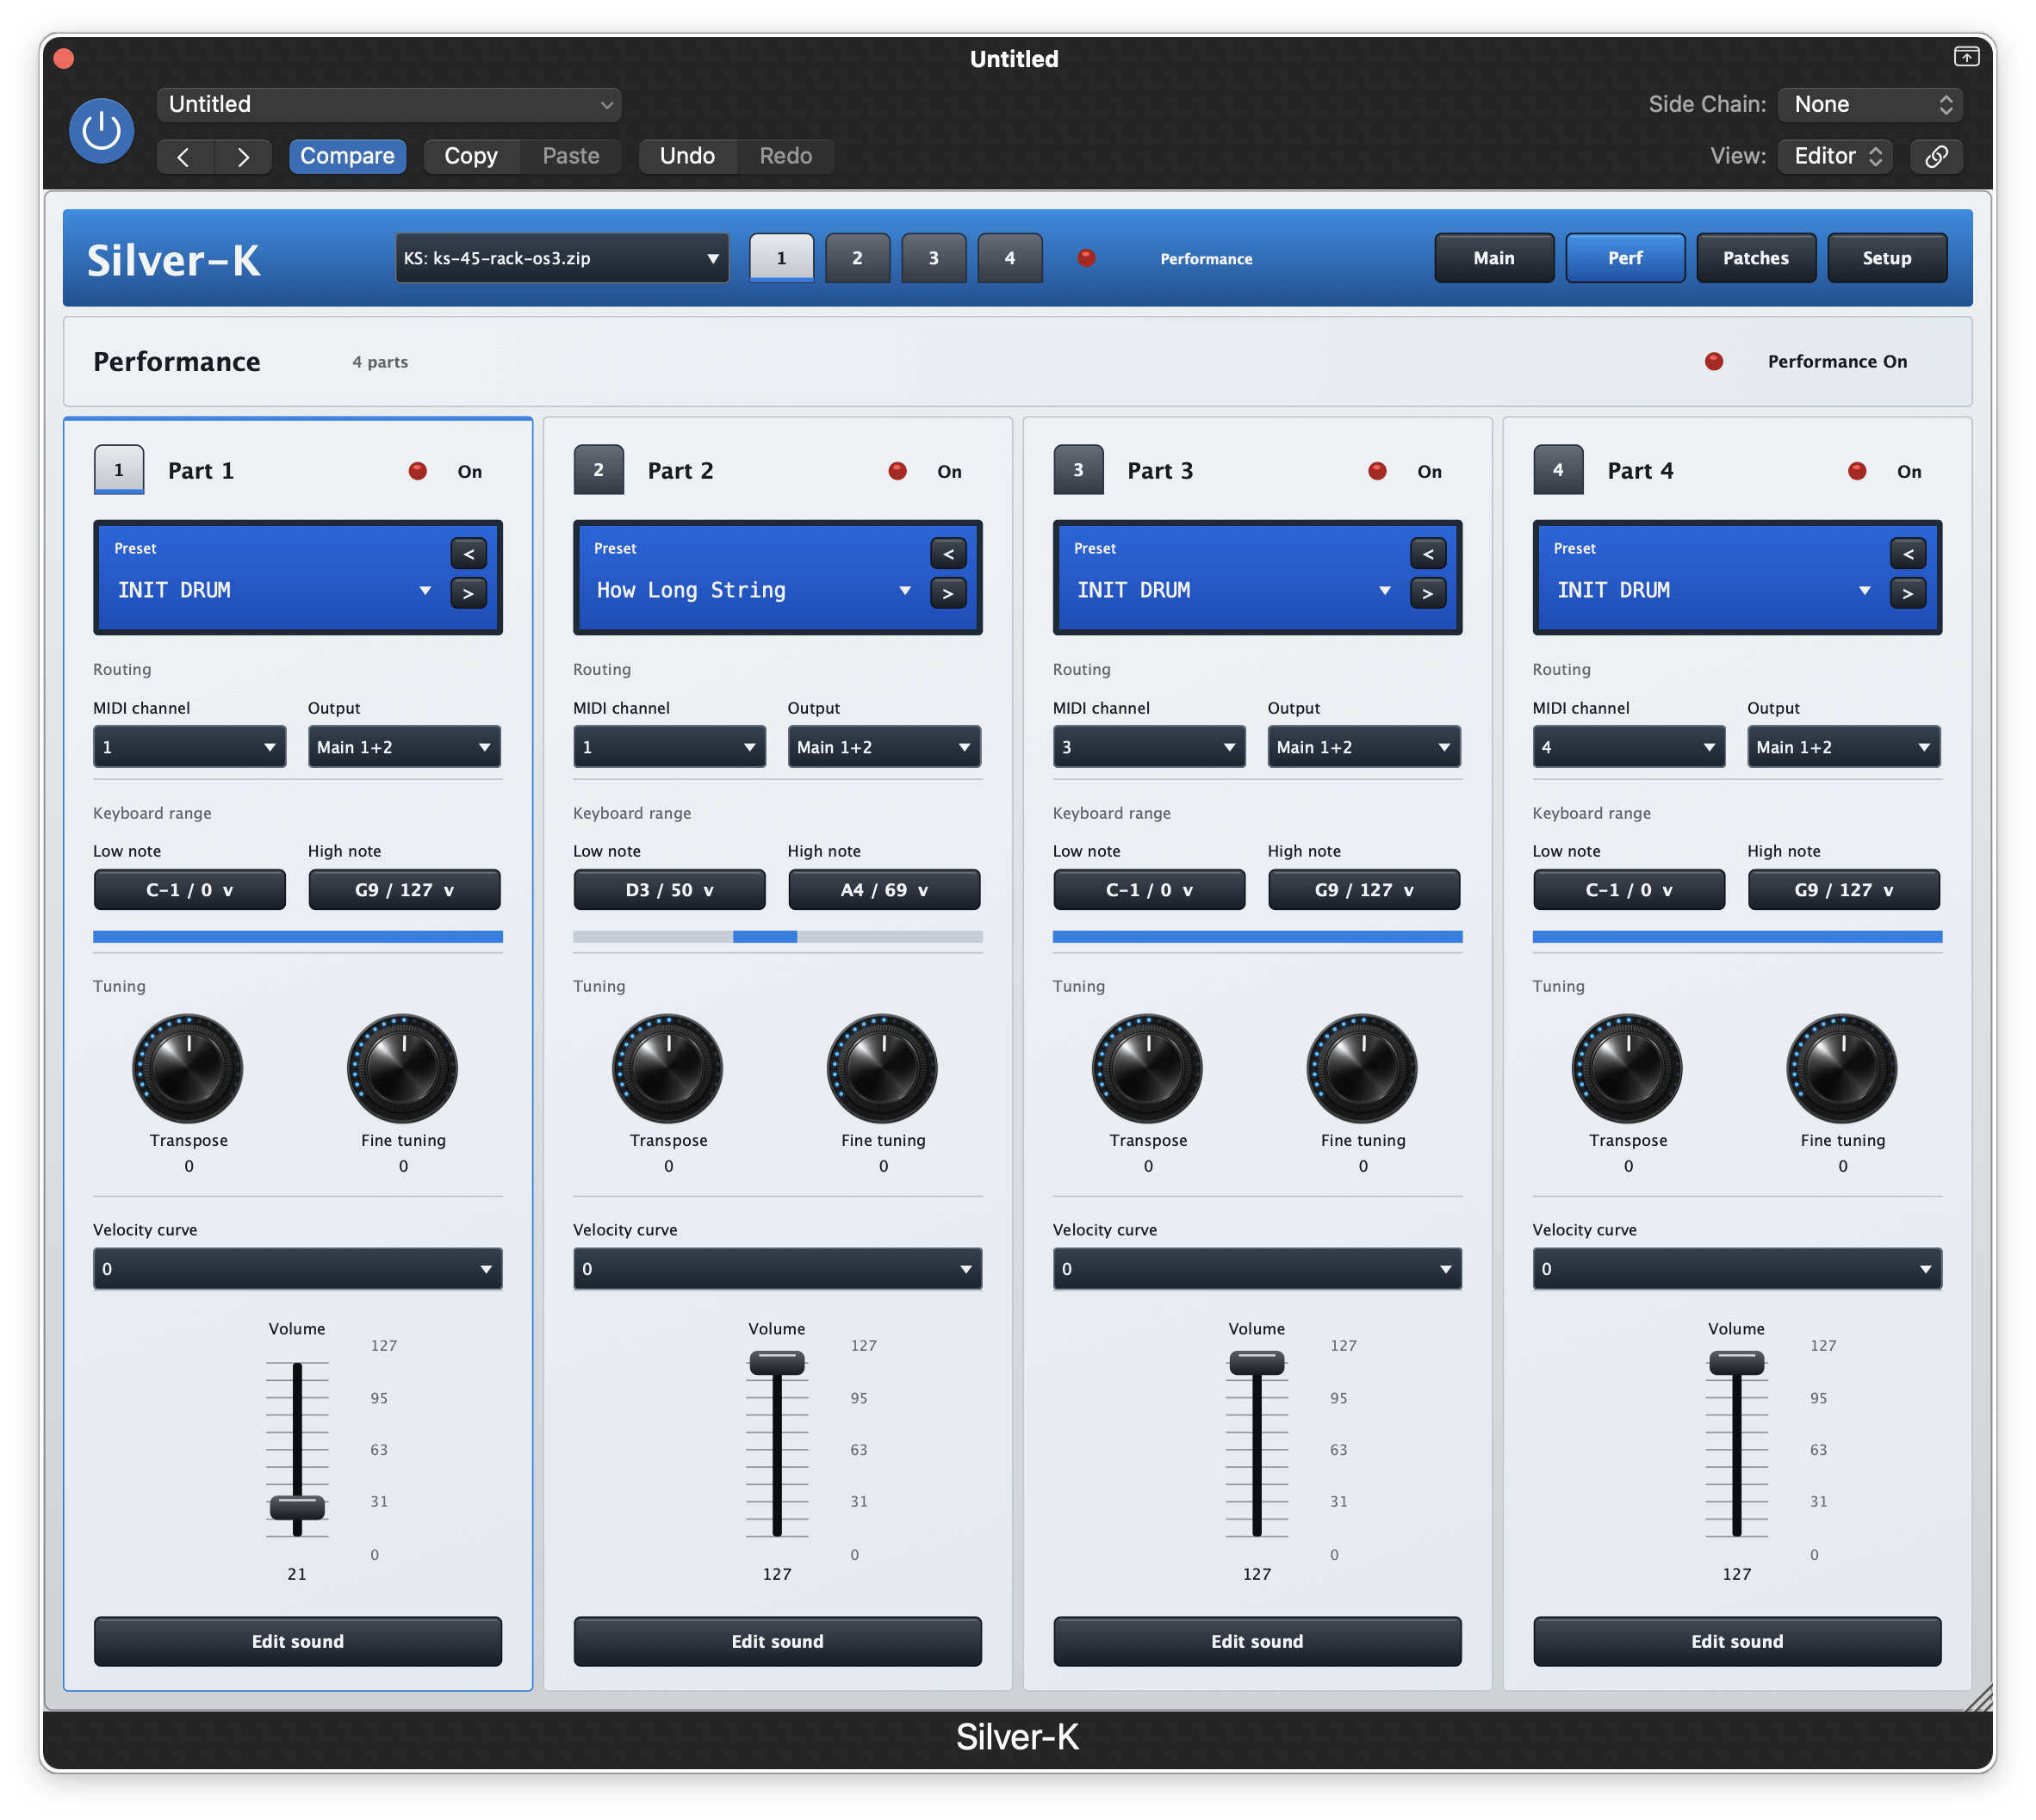
Task: Click Edit sound for Part 2
Action: coord(778,1641)
